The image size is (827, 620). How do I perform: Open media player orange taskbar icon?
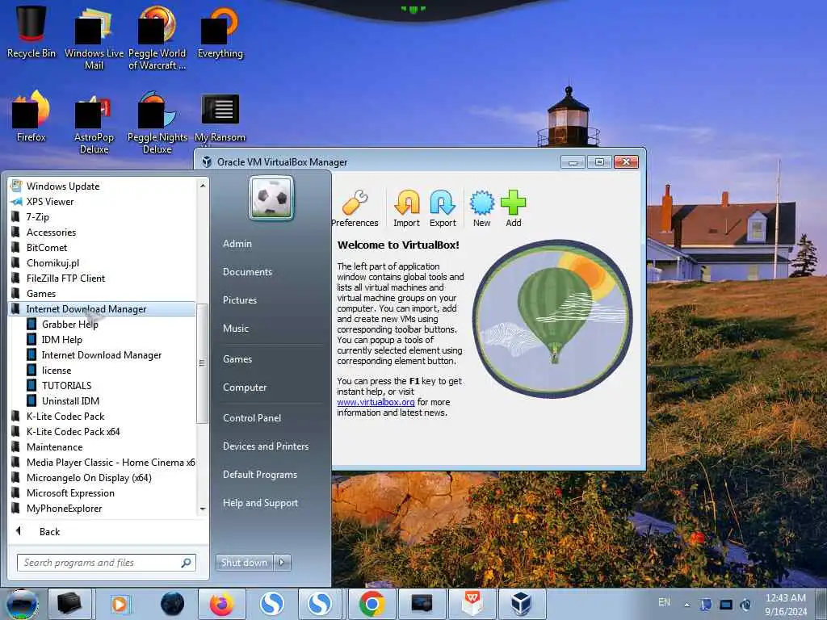coord(120,604)
